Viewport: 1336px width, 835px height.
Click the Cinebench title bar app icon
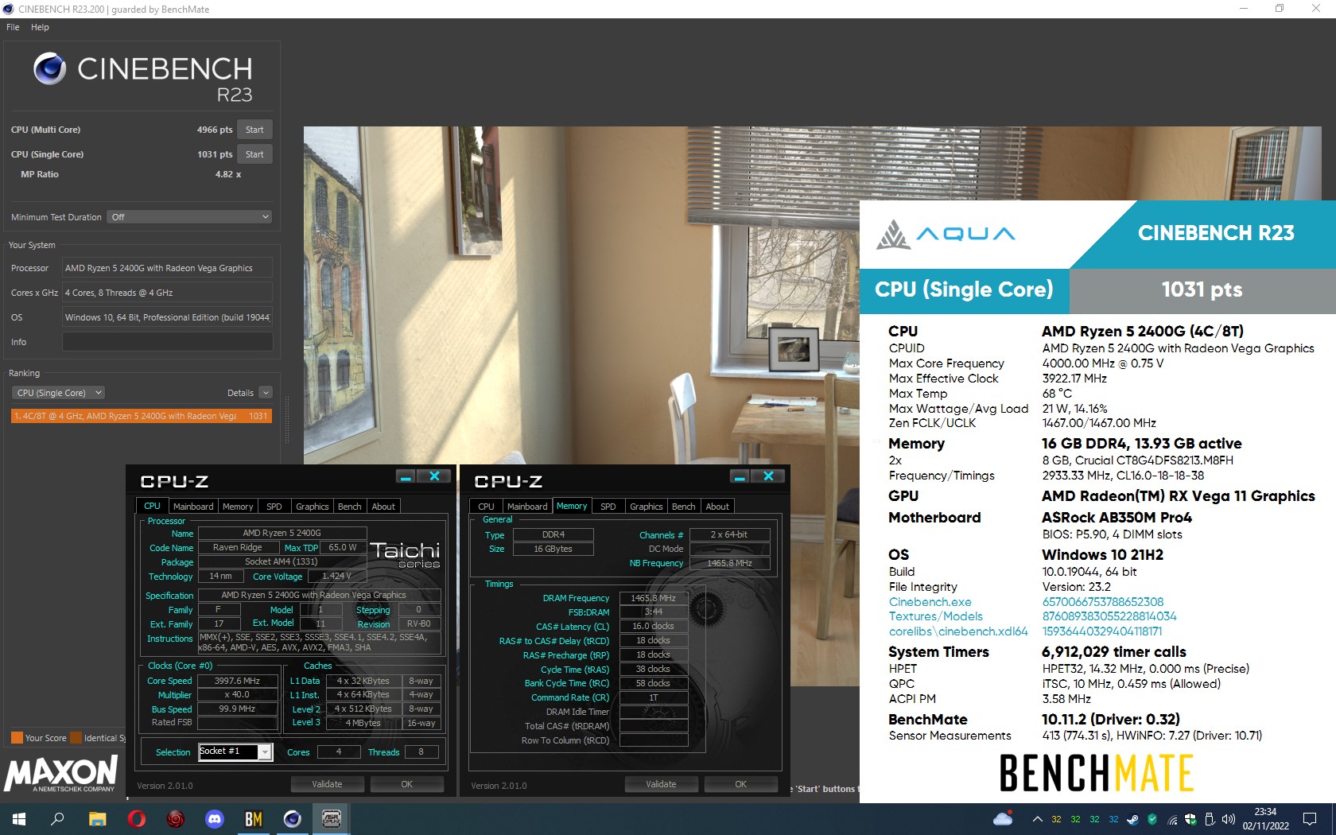(8, 9)
